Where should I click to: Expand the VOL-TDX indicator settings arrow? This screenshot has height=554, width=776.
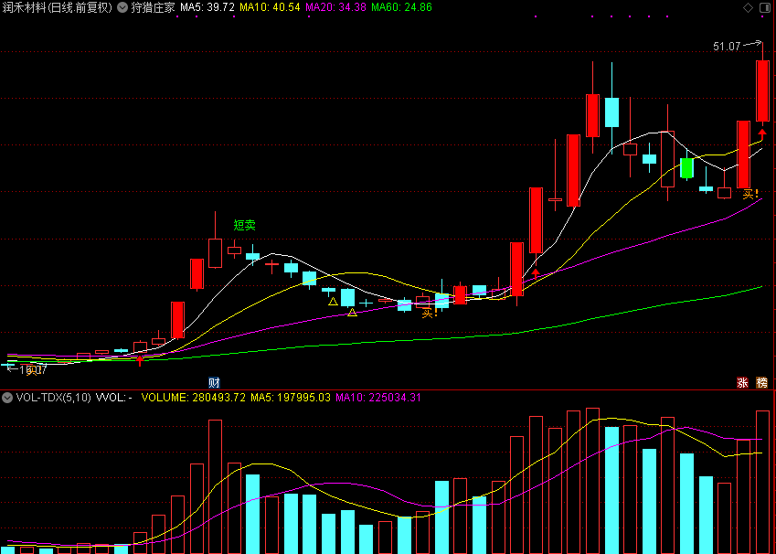coord(7,398)
